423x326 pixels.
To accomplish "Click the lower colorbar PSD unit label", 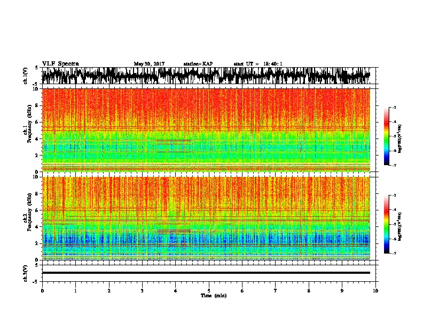I will point(400,227).
